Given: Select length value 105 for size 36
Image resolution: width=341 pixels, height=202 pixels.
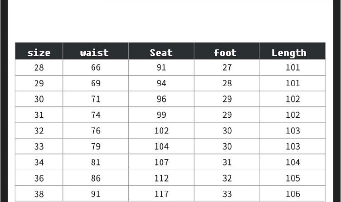Looking at the screenshot, I should tap(293, 178).
